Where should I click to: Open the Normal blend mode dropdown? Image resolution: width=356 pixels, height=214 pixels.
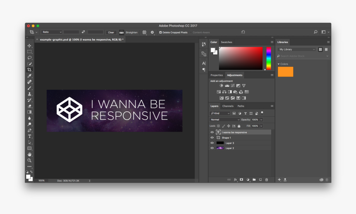point(224,120)
